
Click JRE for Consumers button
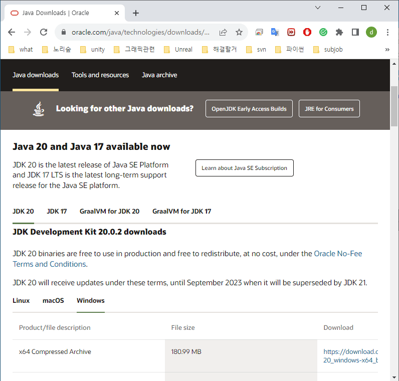point(329,109)
